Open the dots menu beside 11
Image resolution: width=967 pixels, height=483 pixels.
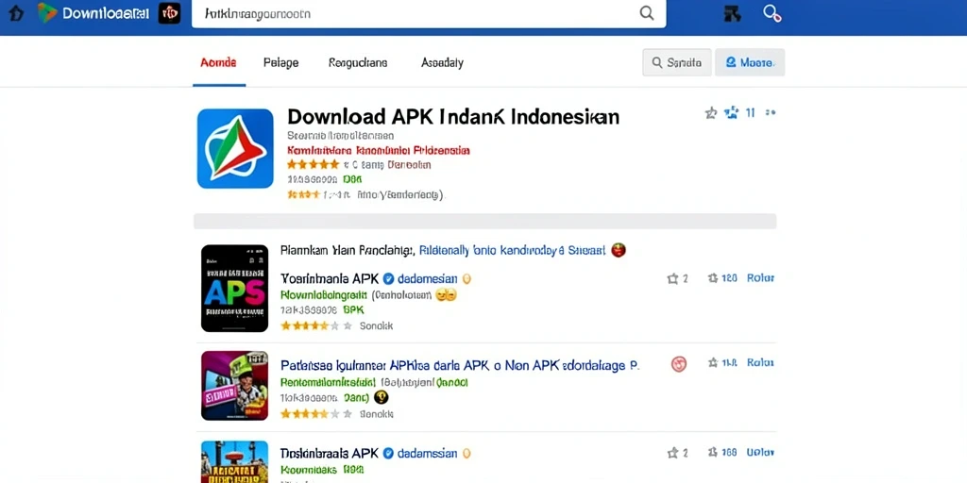point(771,113)
